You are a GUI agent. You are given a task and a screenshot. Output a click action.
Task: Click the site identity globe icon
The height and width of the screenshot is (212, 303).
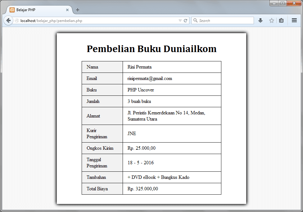(17, 21)
